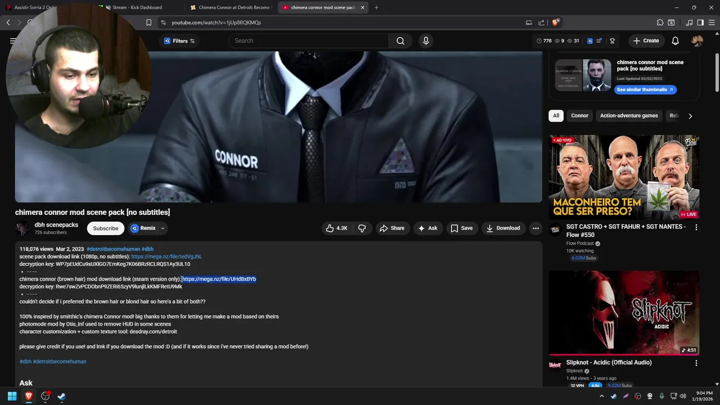Open the YouTube notifications bell
This screenshot has width=720, height=405.
coord(675,40)
